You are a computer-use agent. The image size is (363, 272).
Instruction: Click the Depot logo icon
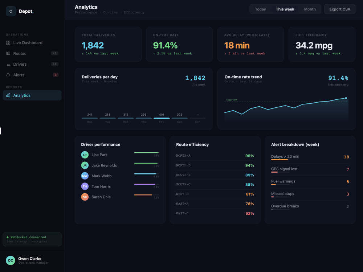pos(11,11)
